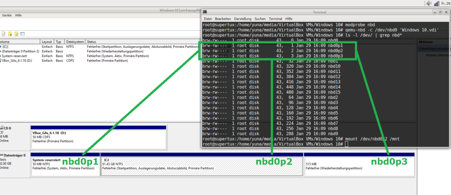Click the CDFS file system cell
This screenshot has height=195, width=451.
tap(70, 61)
